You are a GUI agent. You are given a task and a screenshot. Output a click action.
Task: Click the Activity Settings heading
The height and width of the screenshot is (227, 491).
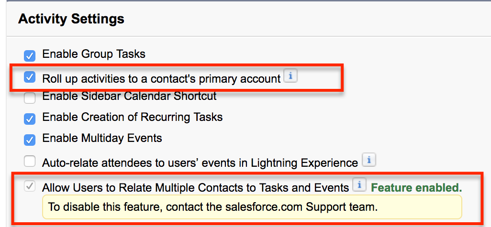tap(71, 19)
